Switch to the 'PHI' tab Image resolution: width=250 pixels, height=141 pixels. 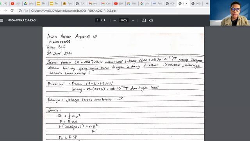pos(132,4)
